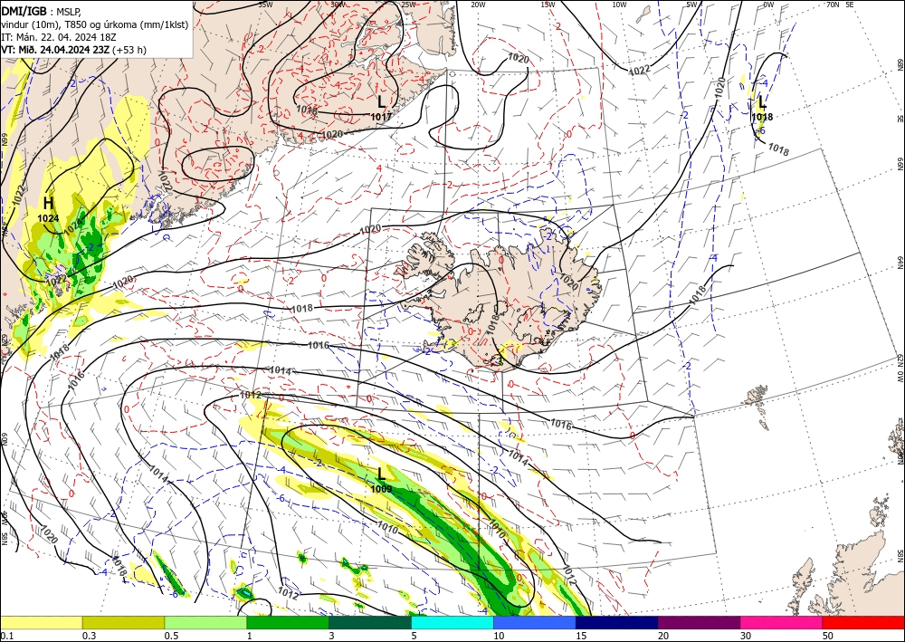Click the red 50 mm legend swatch
Viewport: 905px width, 642px height.
(863, 622)
